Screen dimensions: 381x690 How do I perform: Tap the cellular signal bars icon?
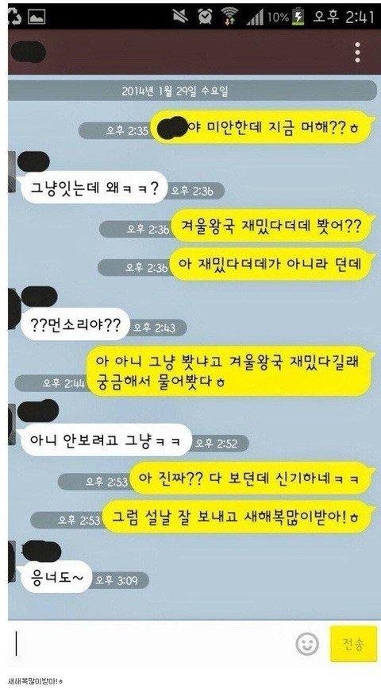pos(255,18)
